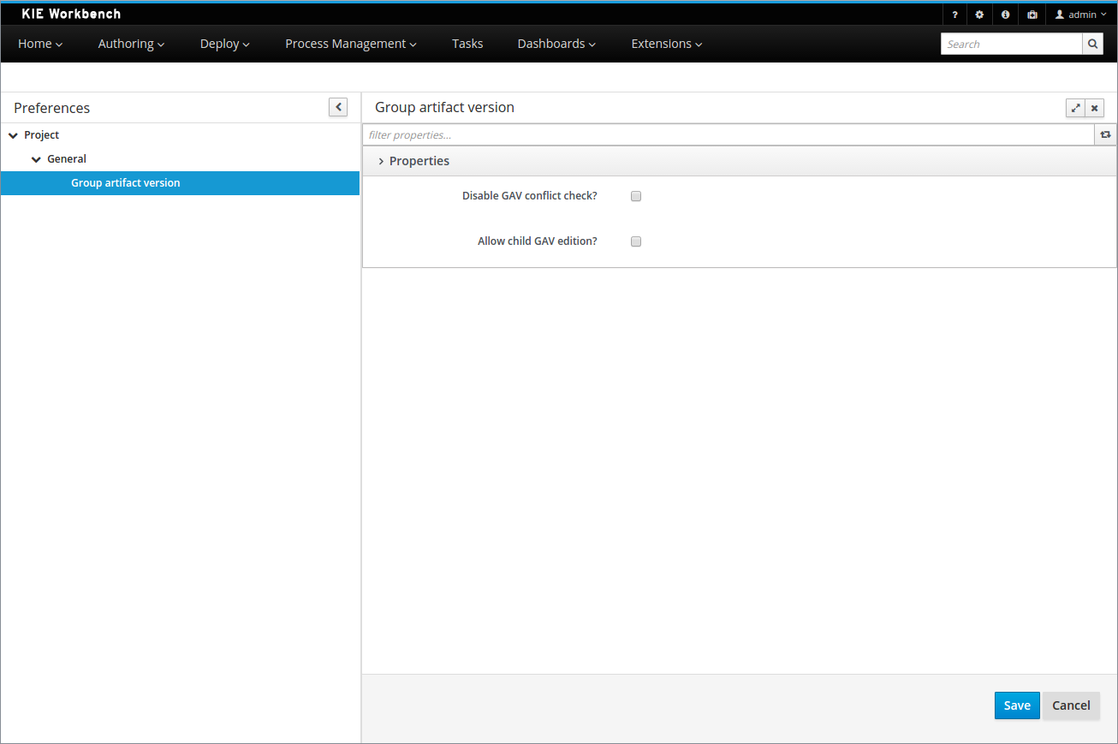
Task: Open settings via the gear icon
Action: click(979, 15)
